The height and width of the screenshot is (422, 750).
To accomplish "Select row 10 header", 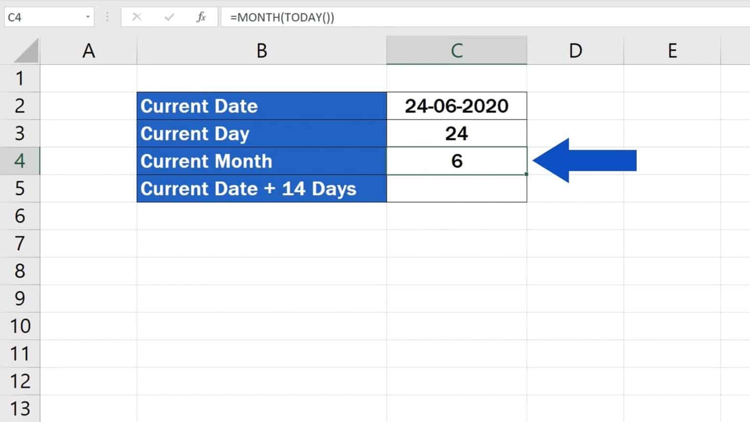I will pos(20,326).
